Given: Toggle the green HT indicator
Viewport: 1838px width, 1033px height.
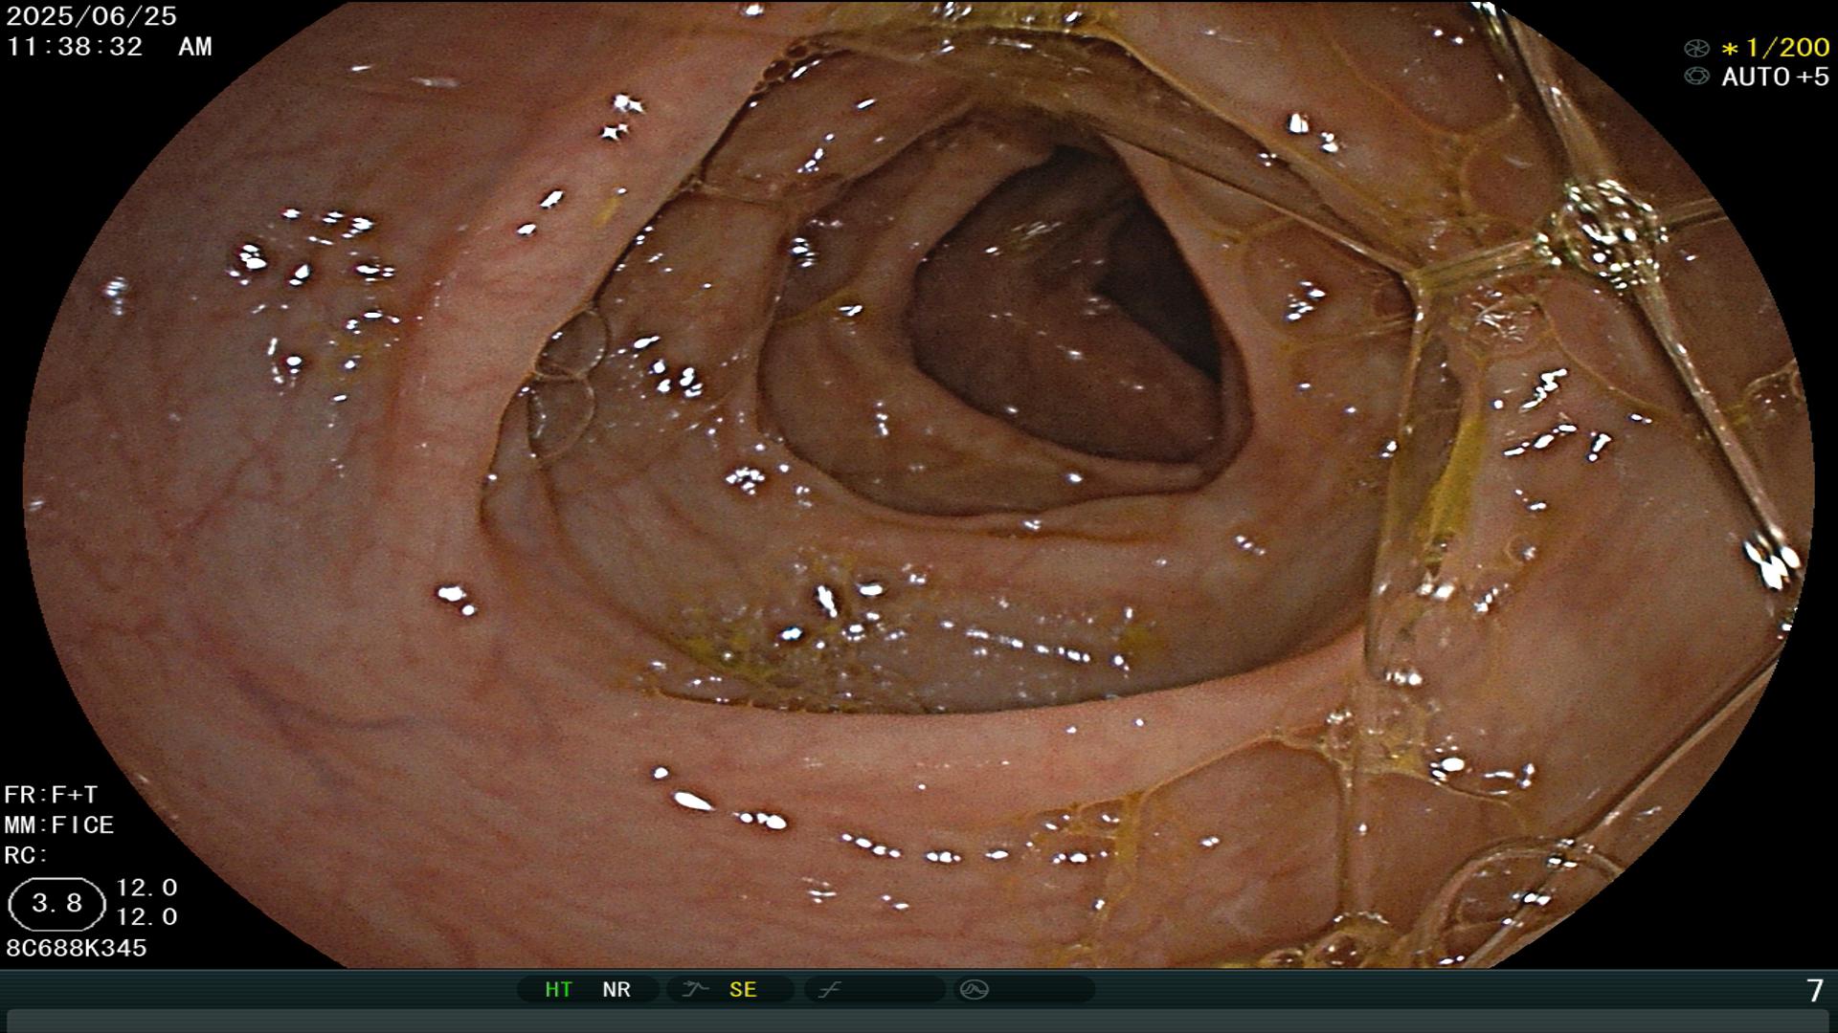Looking at the screenshot, I should [558, 989].
